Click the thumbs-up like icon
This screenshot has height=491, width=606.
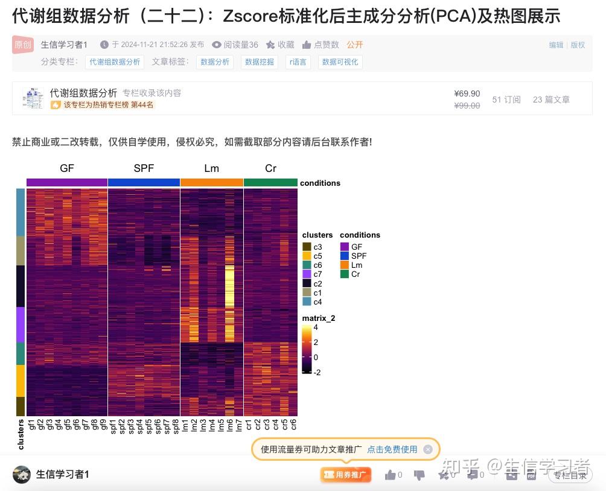[390, 475]
